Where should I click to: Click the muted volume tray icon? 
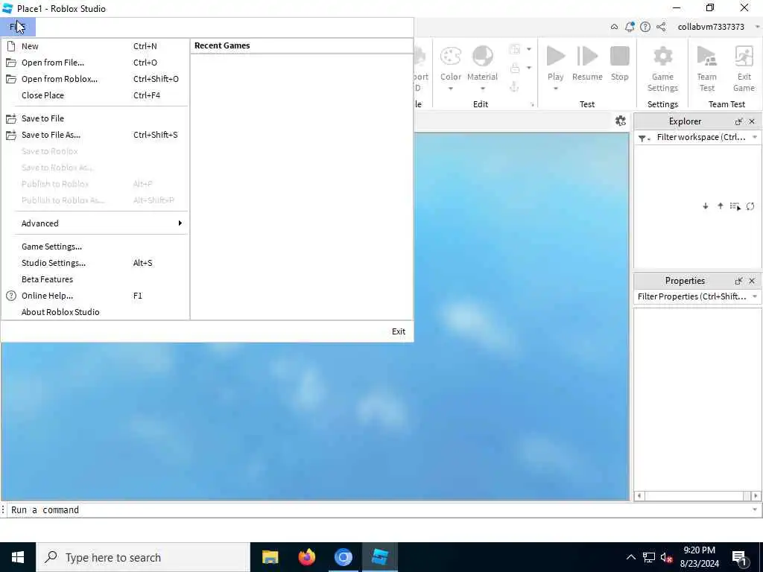pyautogui.click(x=667, y=558)
